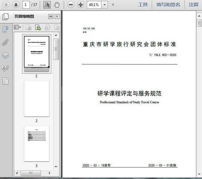Expand thumbnail options menu dropdown
The image size is (202, 179).
pyautogui.click(x=17, y=27)
